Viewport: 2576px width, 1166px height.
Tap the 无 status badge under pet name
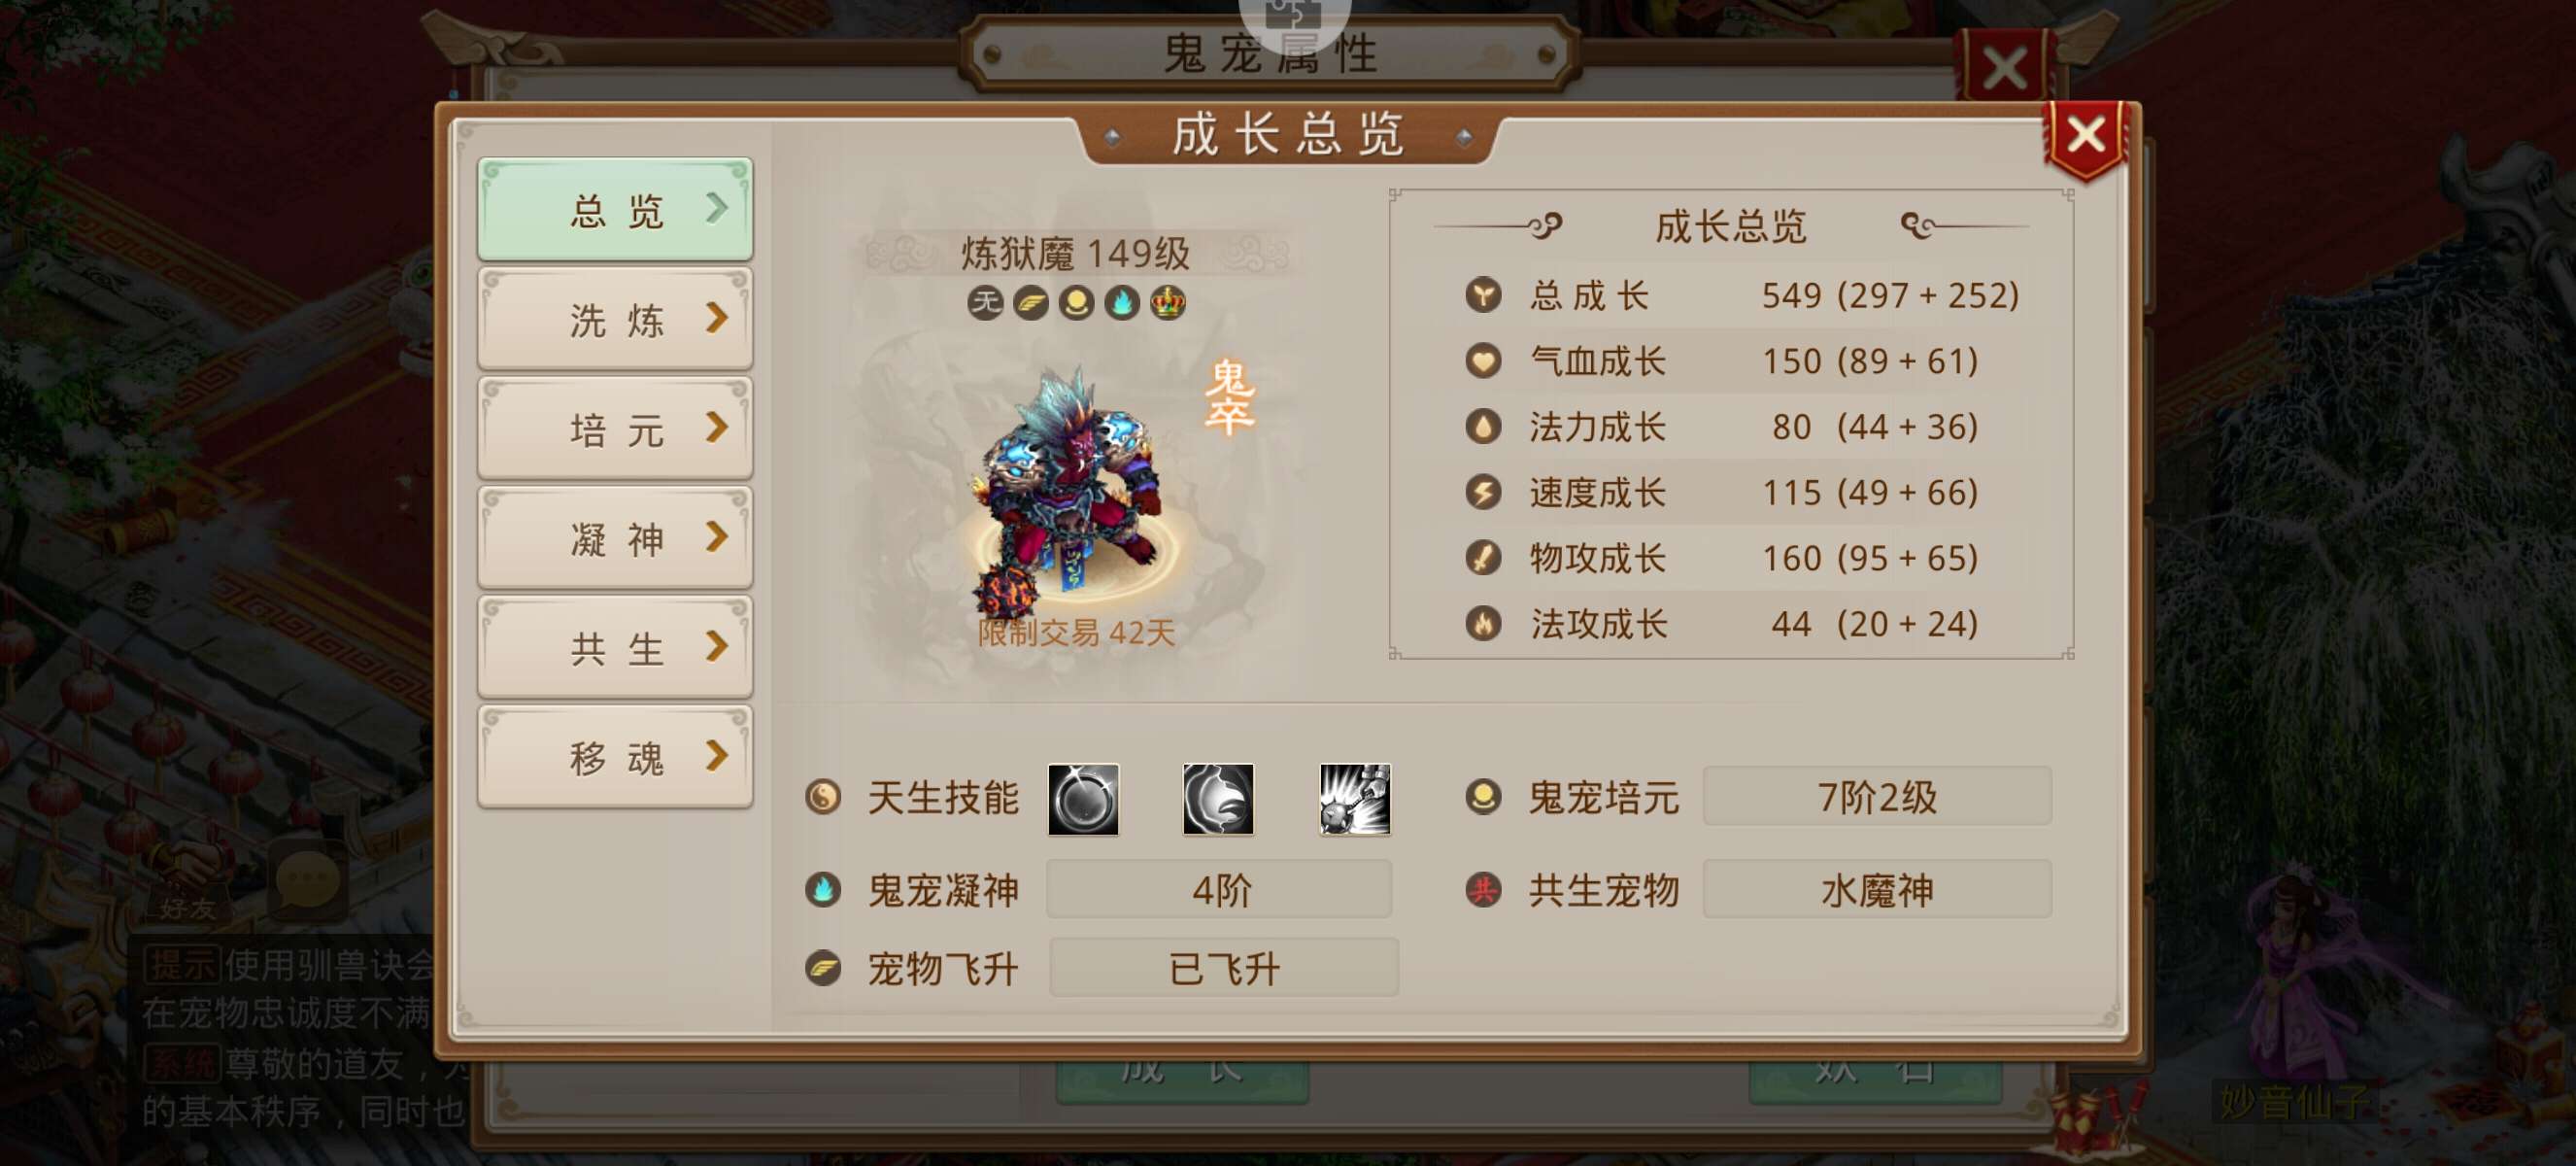tap(985, 302)
